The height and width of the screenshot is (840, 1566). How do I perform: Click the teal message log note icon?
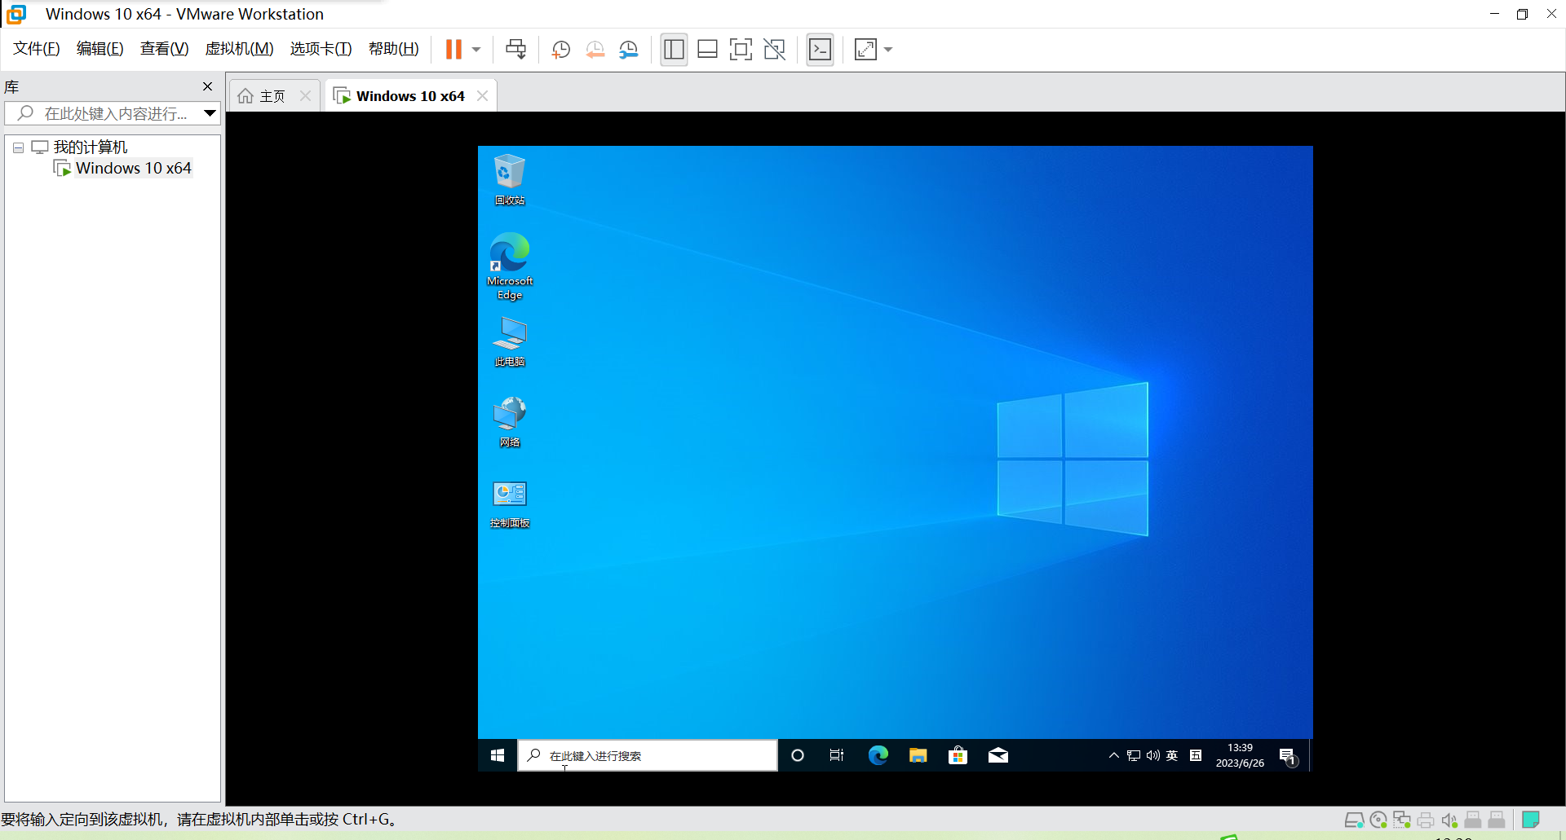pyautogui.click(x=1531, y=820)
